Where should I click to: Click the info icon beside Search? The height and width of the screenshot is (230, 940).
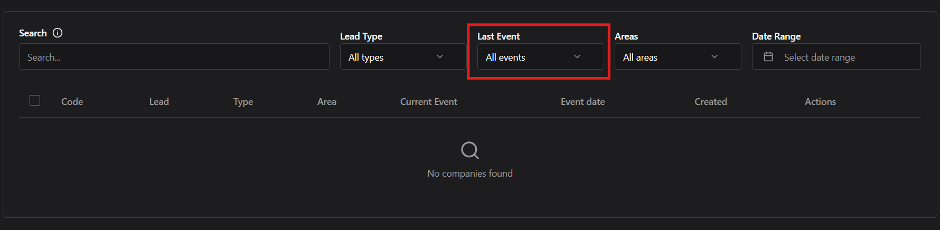click(x=58, y=33)
